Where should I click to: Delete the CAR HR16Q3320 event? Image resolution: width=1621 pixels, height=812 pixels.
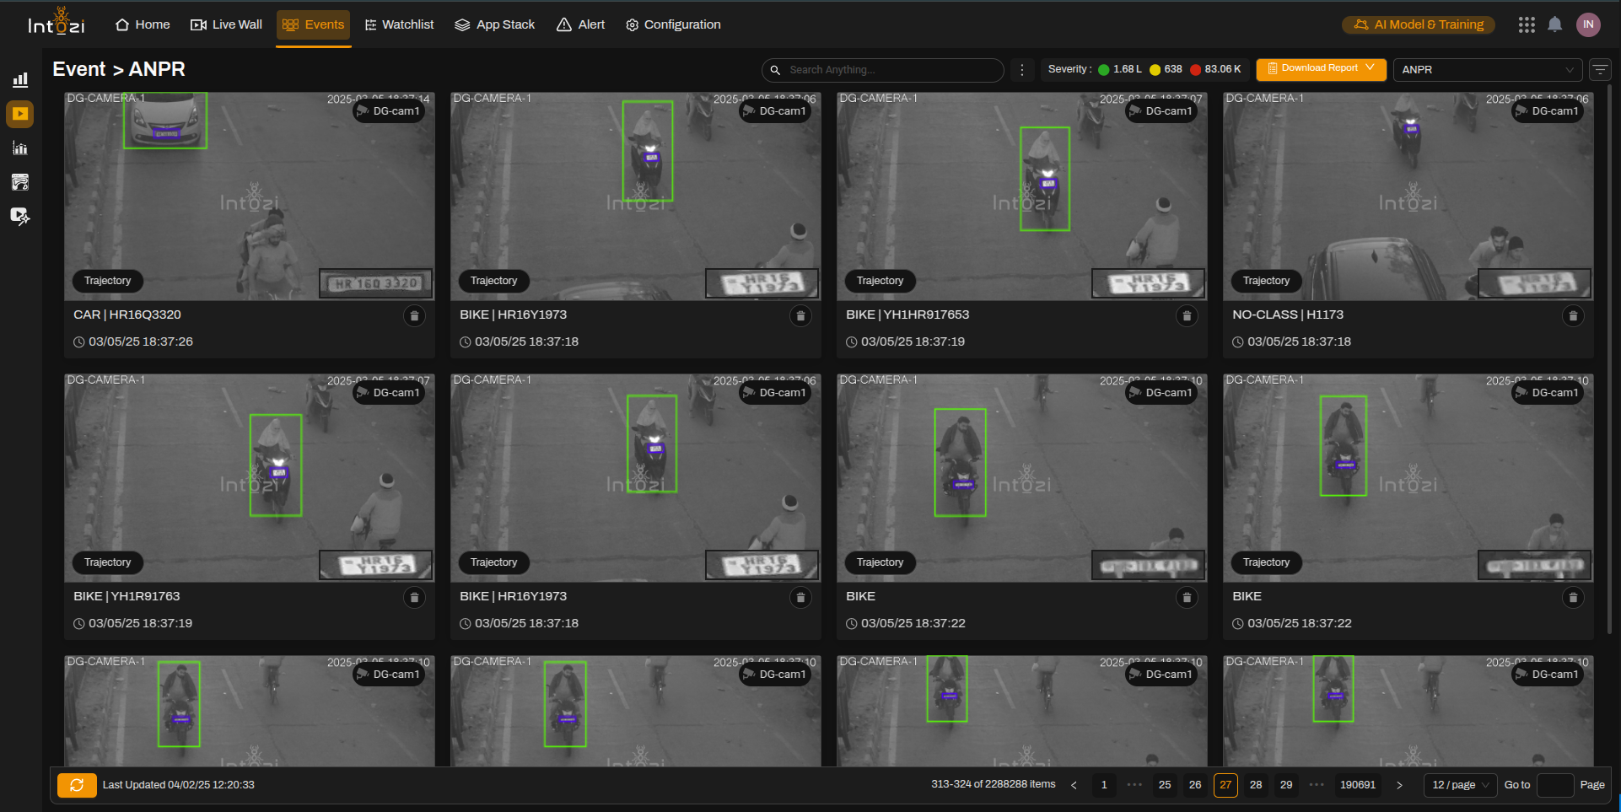[x=414, y=316]
